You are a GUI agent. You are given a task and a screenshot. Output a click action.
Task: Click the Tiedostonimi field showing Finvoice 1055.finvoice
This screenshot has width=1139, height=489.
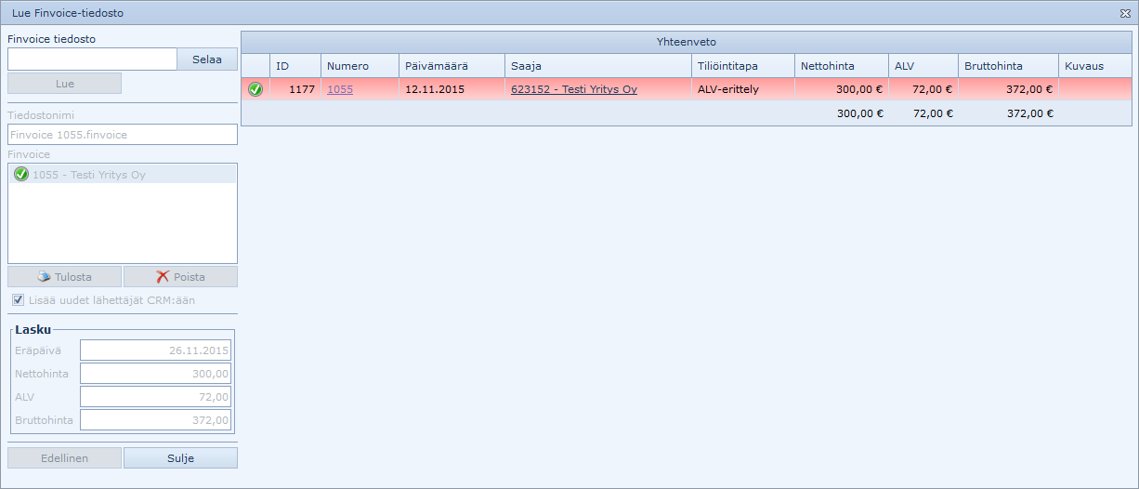pos(123,135)
